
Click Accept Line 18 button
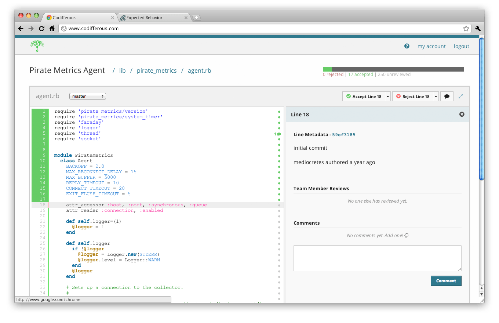[x=364, y=97]
